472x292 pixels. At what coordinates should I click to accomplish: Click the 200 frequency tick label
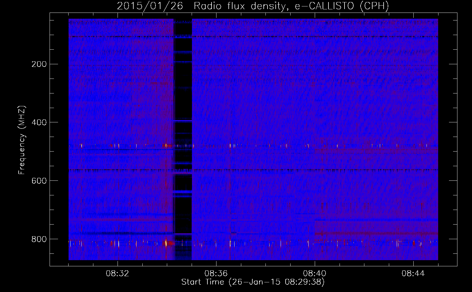point(39,64)
